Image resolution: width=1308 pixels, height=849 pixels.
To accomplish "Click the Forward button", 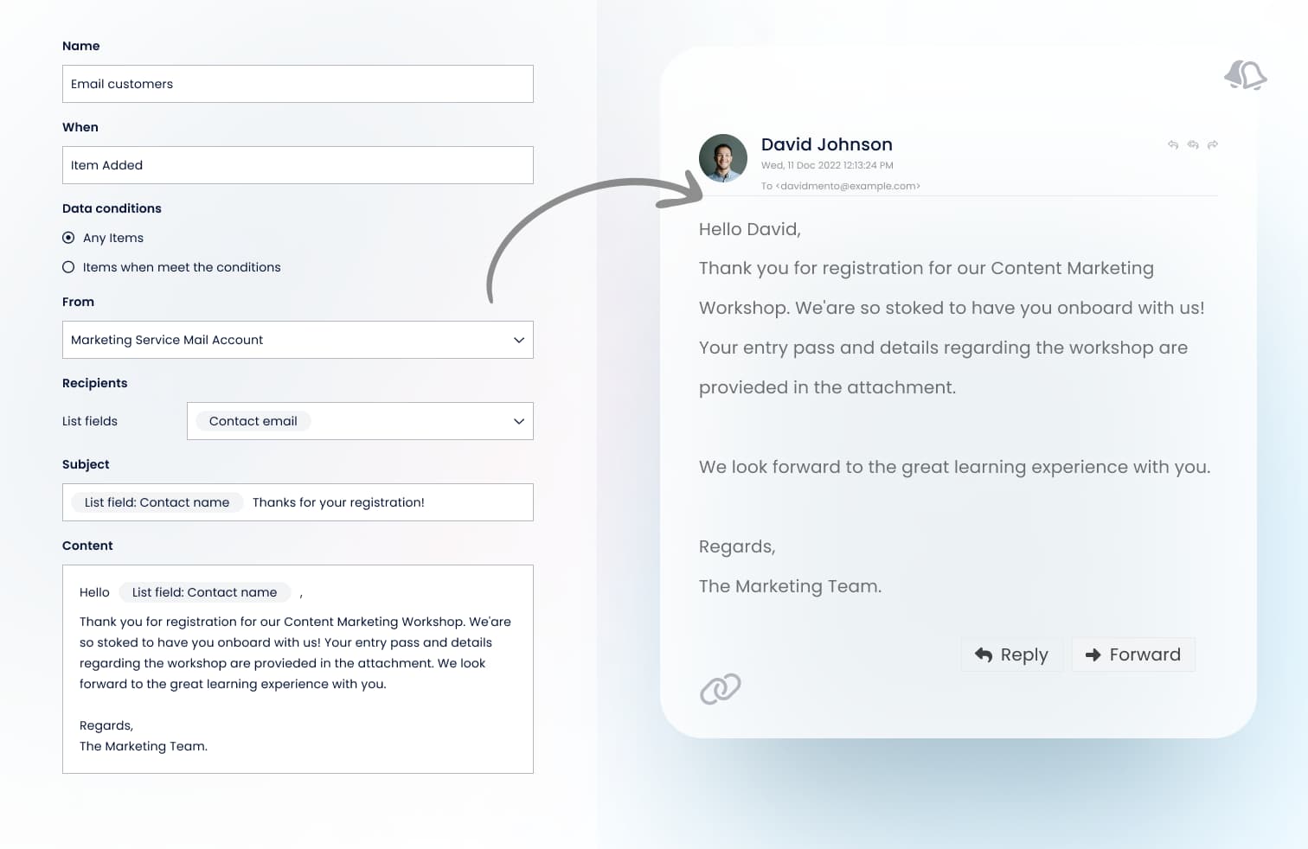I will point(1133,654).
